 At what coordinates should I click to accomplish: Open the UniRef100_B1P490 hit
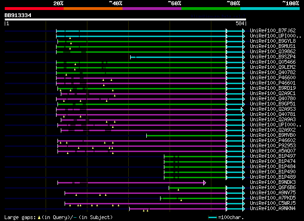pyautogui.click(x=273, y=172)
